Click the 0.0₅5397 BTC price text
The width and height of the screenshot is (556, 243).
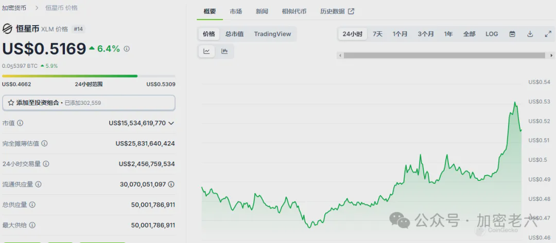tap(20, 66)
